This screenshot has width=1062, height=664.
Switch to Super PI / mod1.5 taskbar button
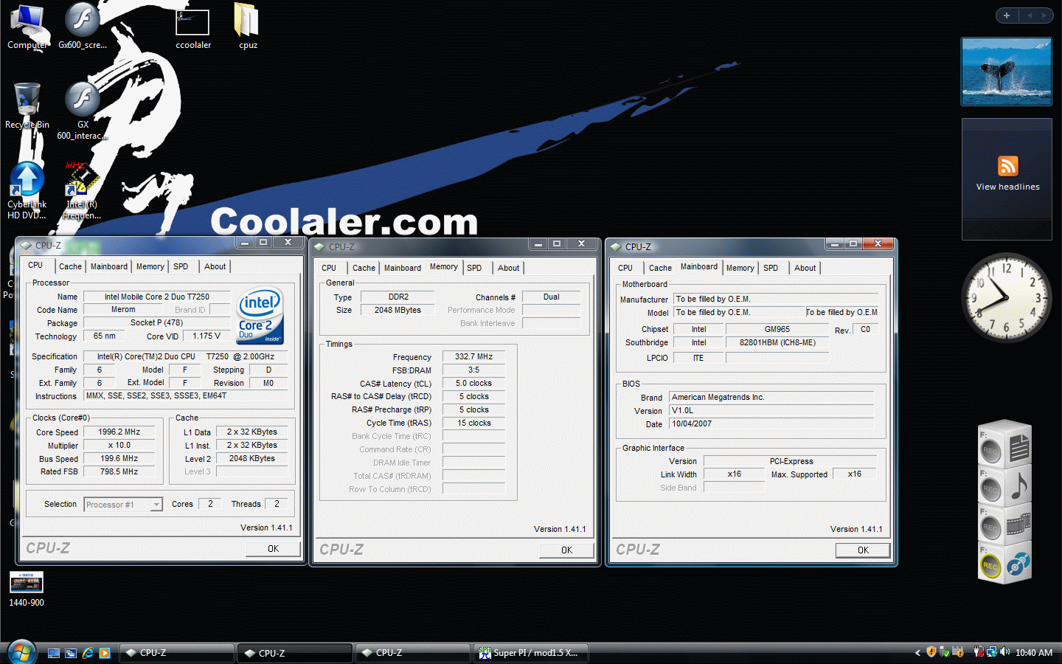530,653
